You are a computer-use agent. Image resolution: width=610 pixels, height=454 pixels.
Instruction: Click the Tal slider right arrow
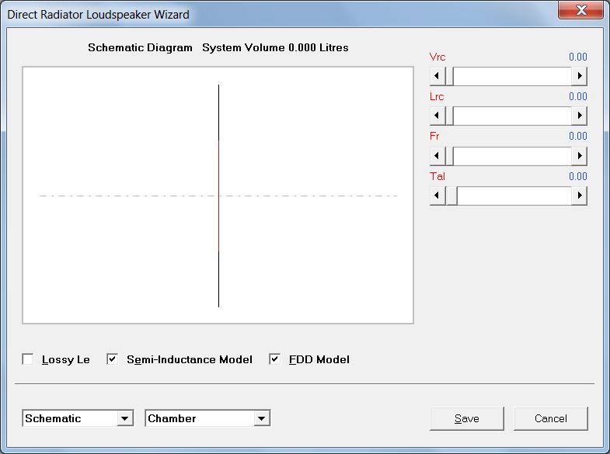579,196
